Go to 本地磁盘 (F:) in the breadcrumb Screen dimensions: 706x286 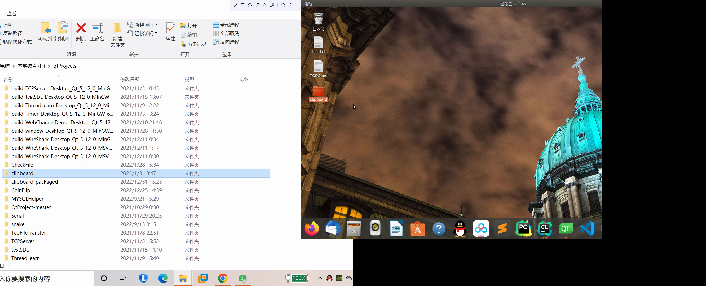coord(31,66)
